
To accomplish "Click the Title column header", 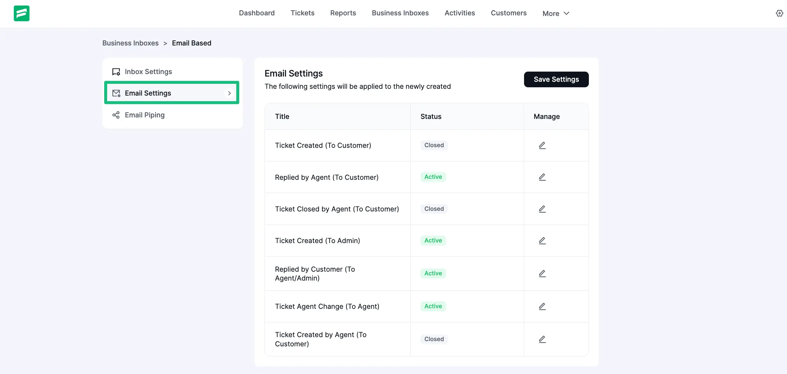I will [x=282, y=116].
